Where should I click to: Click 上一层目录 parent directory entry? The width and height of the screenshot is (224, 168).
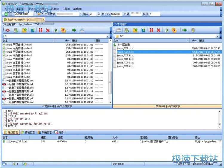[123, 45]
